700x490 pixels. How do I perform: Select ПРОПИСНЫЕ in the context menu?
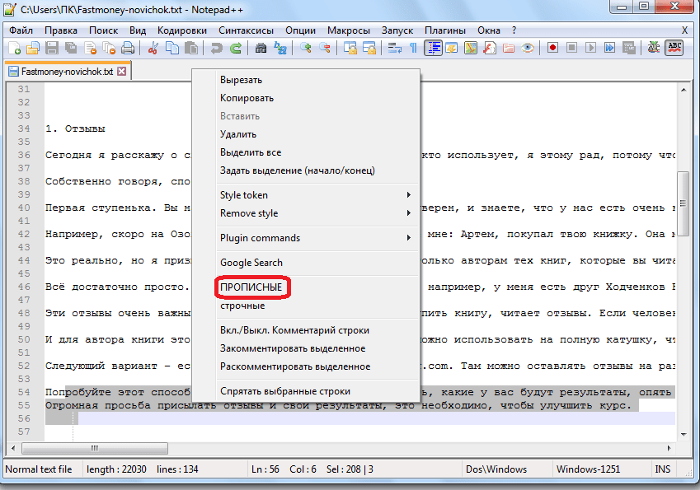click(253, 287)
